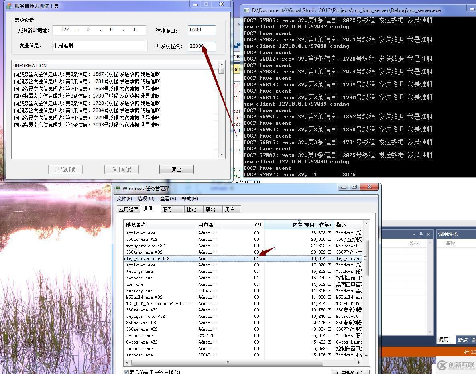Sort by 映像名称 column header
The width and height of the screenshot is (476, 374).
coord(160,225)
